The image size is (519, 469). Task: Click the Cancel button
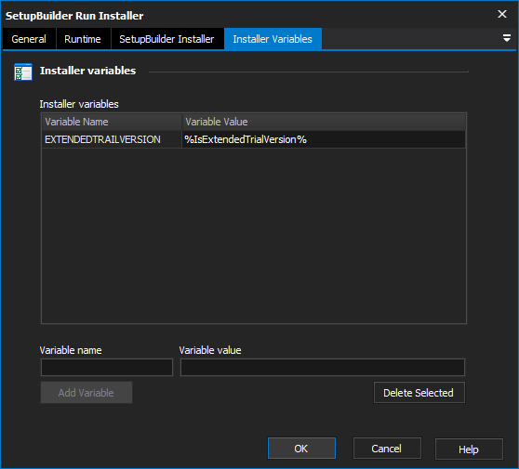[x=387, y=449]
